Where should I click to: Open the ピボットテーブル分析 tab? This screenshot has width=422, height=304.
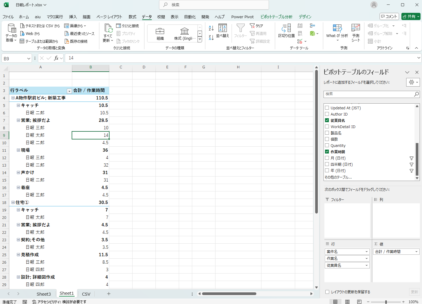coord(276,17)
